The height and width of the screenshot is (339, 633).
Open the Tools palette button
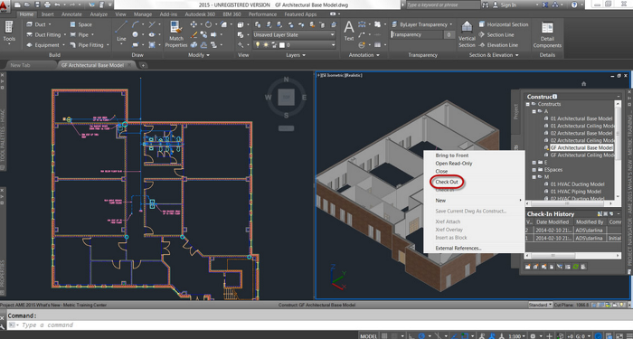9,32
